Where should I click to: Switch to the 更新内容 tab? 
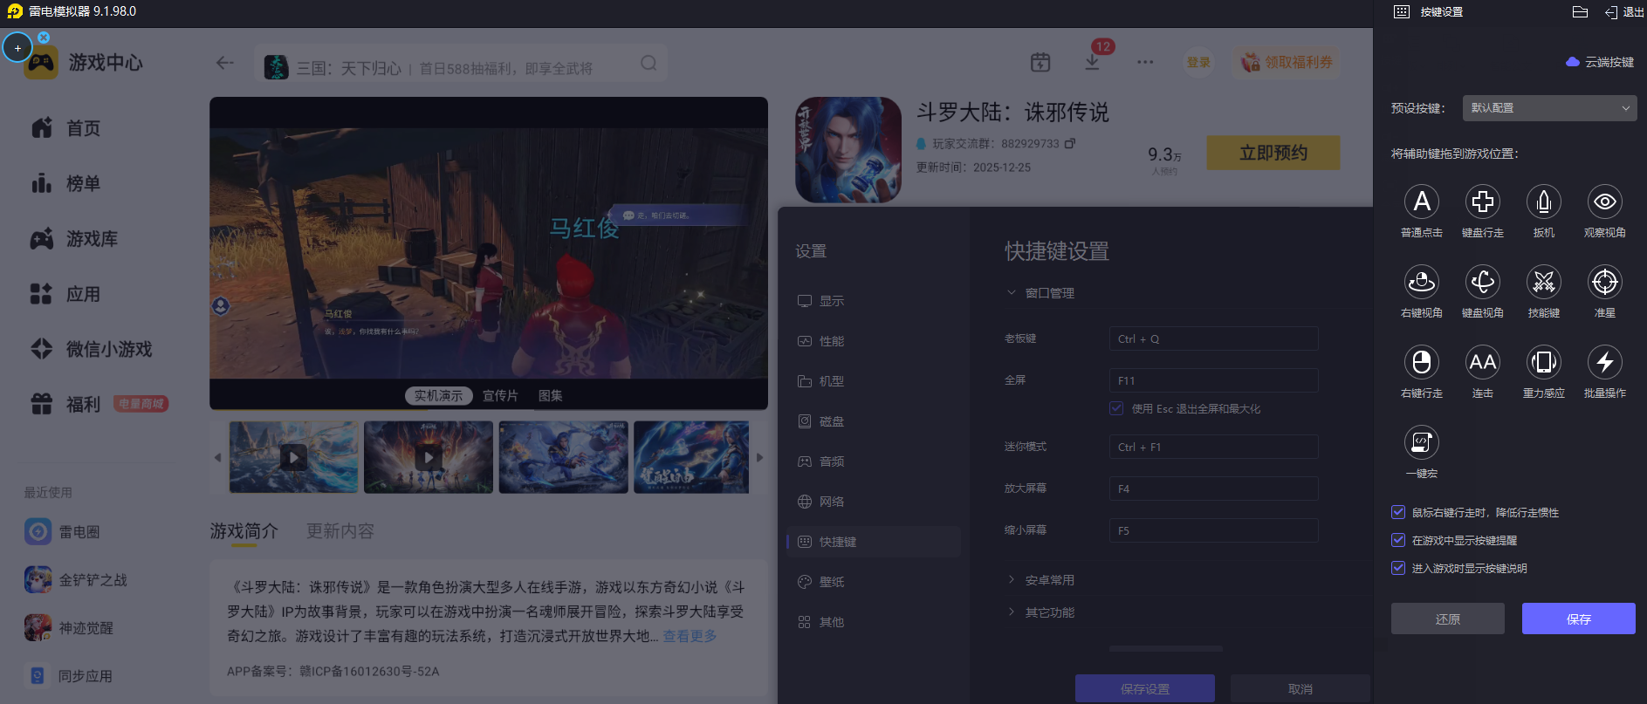coord(340,531)
